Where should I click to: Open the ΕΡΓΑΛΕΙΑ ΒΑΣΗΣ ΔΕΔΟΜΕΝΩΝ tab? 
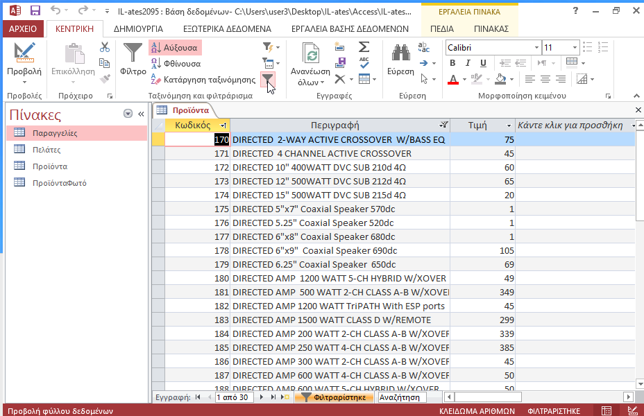click(x=350, y=28)
